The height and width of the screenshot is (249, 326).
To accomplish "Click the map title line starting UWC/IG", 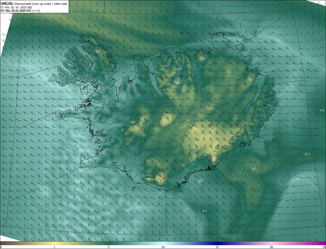I will point(34,4).
